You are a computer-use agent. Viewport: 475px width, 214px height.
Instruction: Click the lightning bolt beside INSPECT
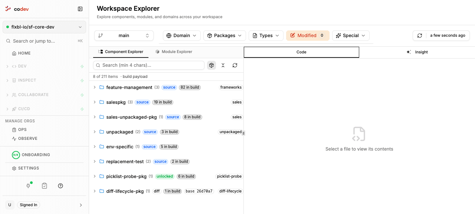(82, 80)
